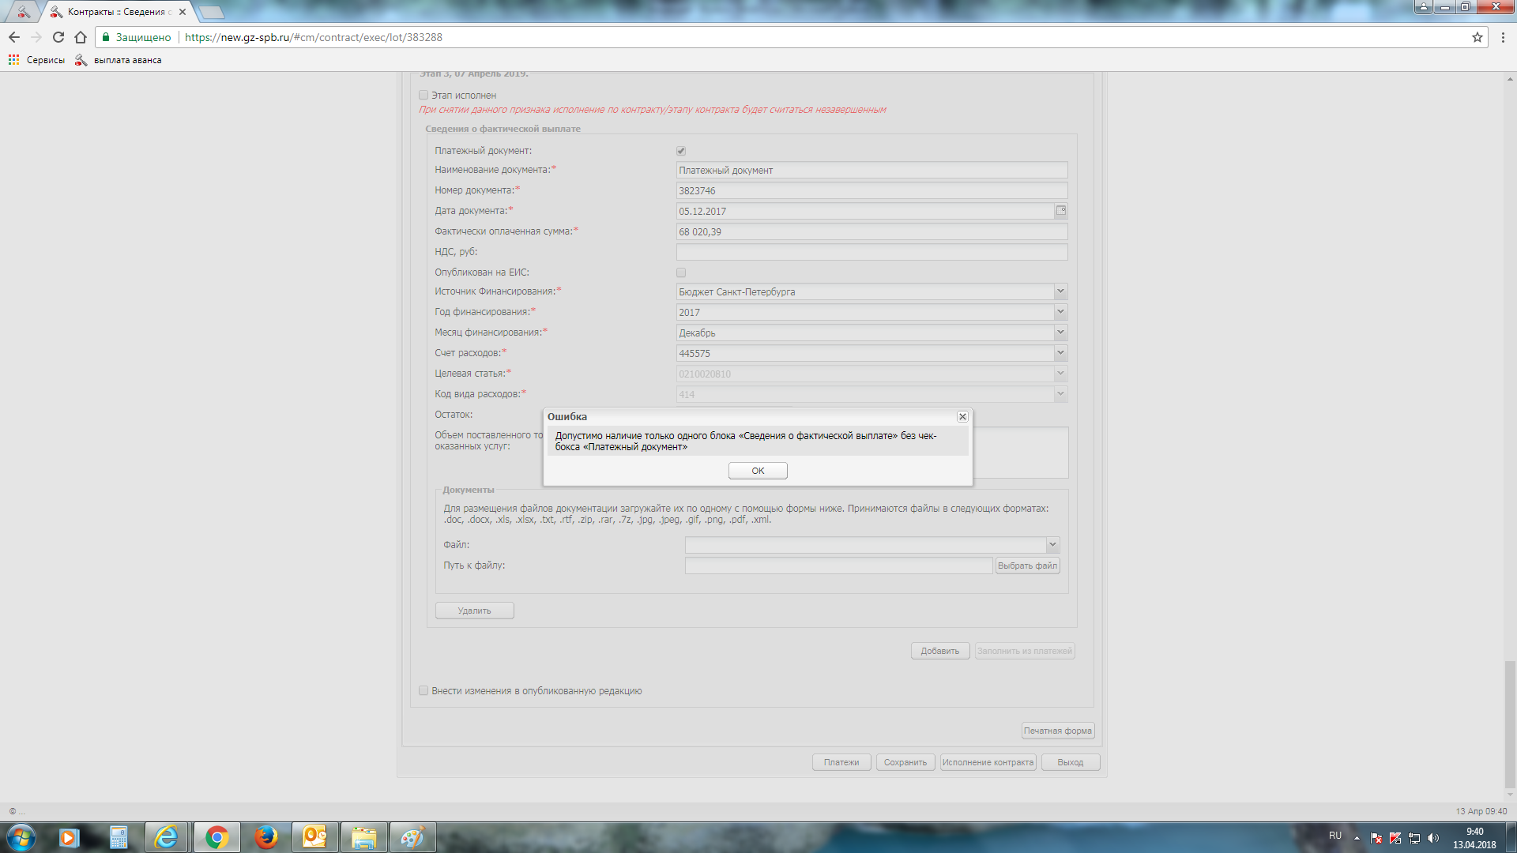This screenshot has width=1517, height=853.
Task: Click the Выход button
Action: click(x=1071, y=762)
